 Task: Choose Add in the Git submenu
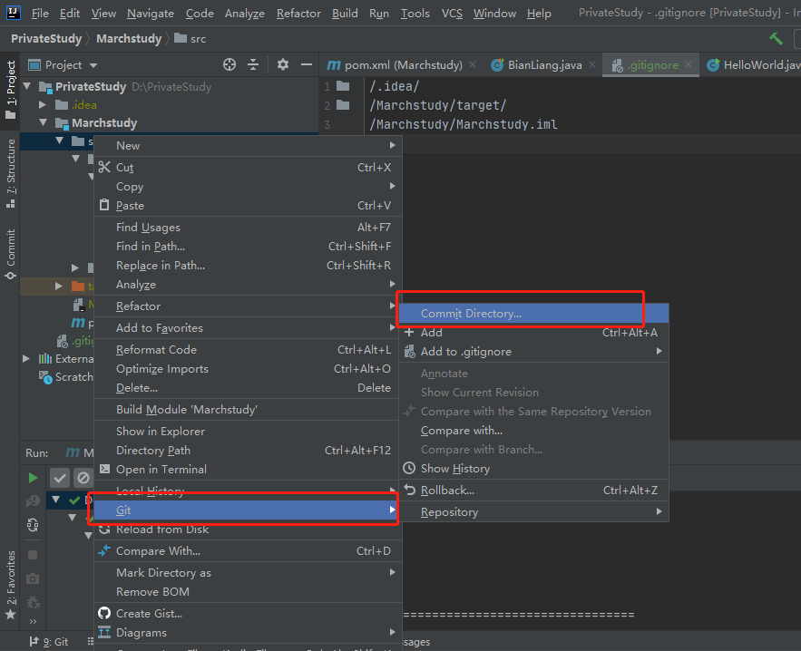click(x=533, y=333)
